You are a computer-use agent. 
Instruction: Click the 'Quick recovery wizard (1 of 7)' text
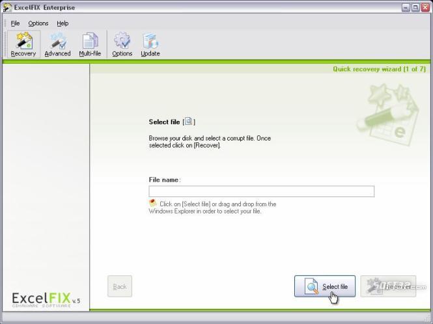pos(379,69)
